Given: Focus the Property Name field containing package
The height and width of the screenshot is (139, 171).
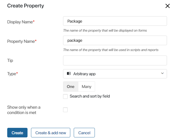Looking at the screenshot, I should (x=115, y=40).
